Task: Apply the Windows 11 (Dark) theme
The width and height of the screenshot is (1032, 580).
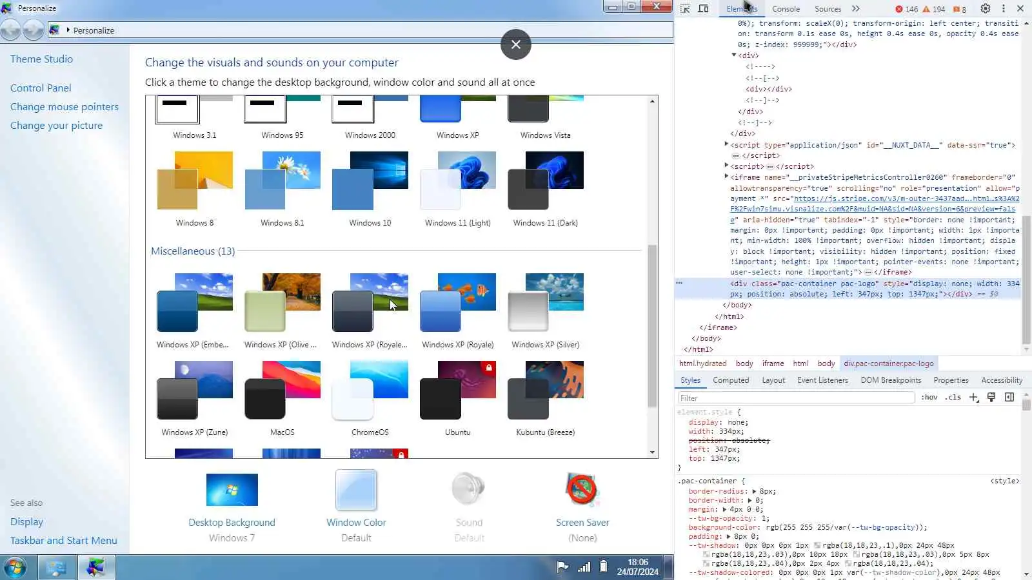Action: tap(546, 189)
